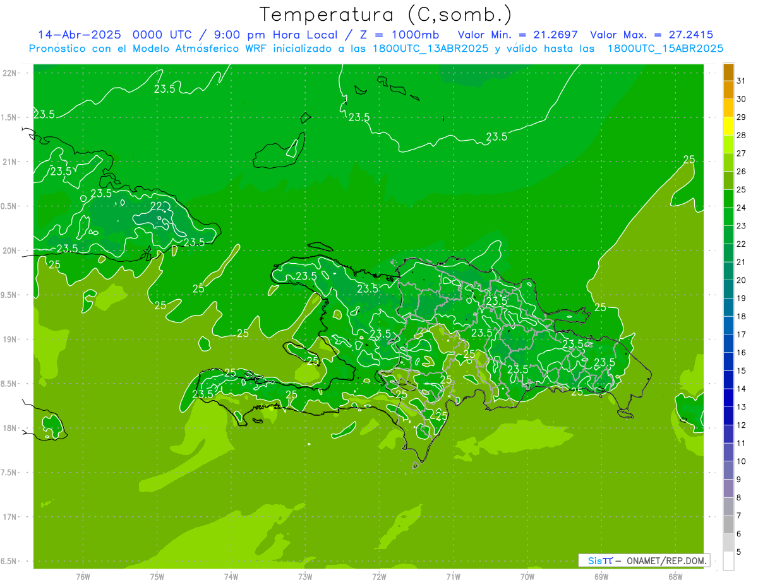Click the '72W' longitude axis label
Image resolution: width=758 pixels, height=585 pixels.
tap(379, 576)
